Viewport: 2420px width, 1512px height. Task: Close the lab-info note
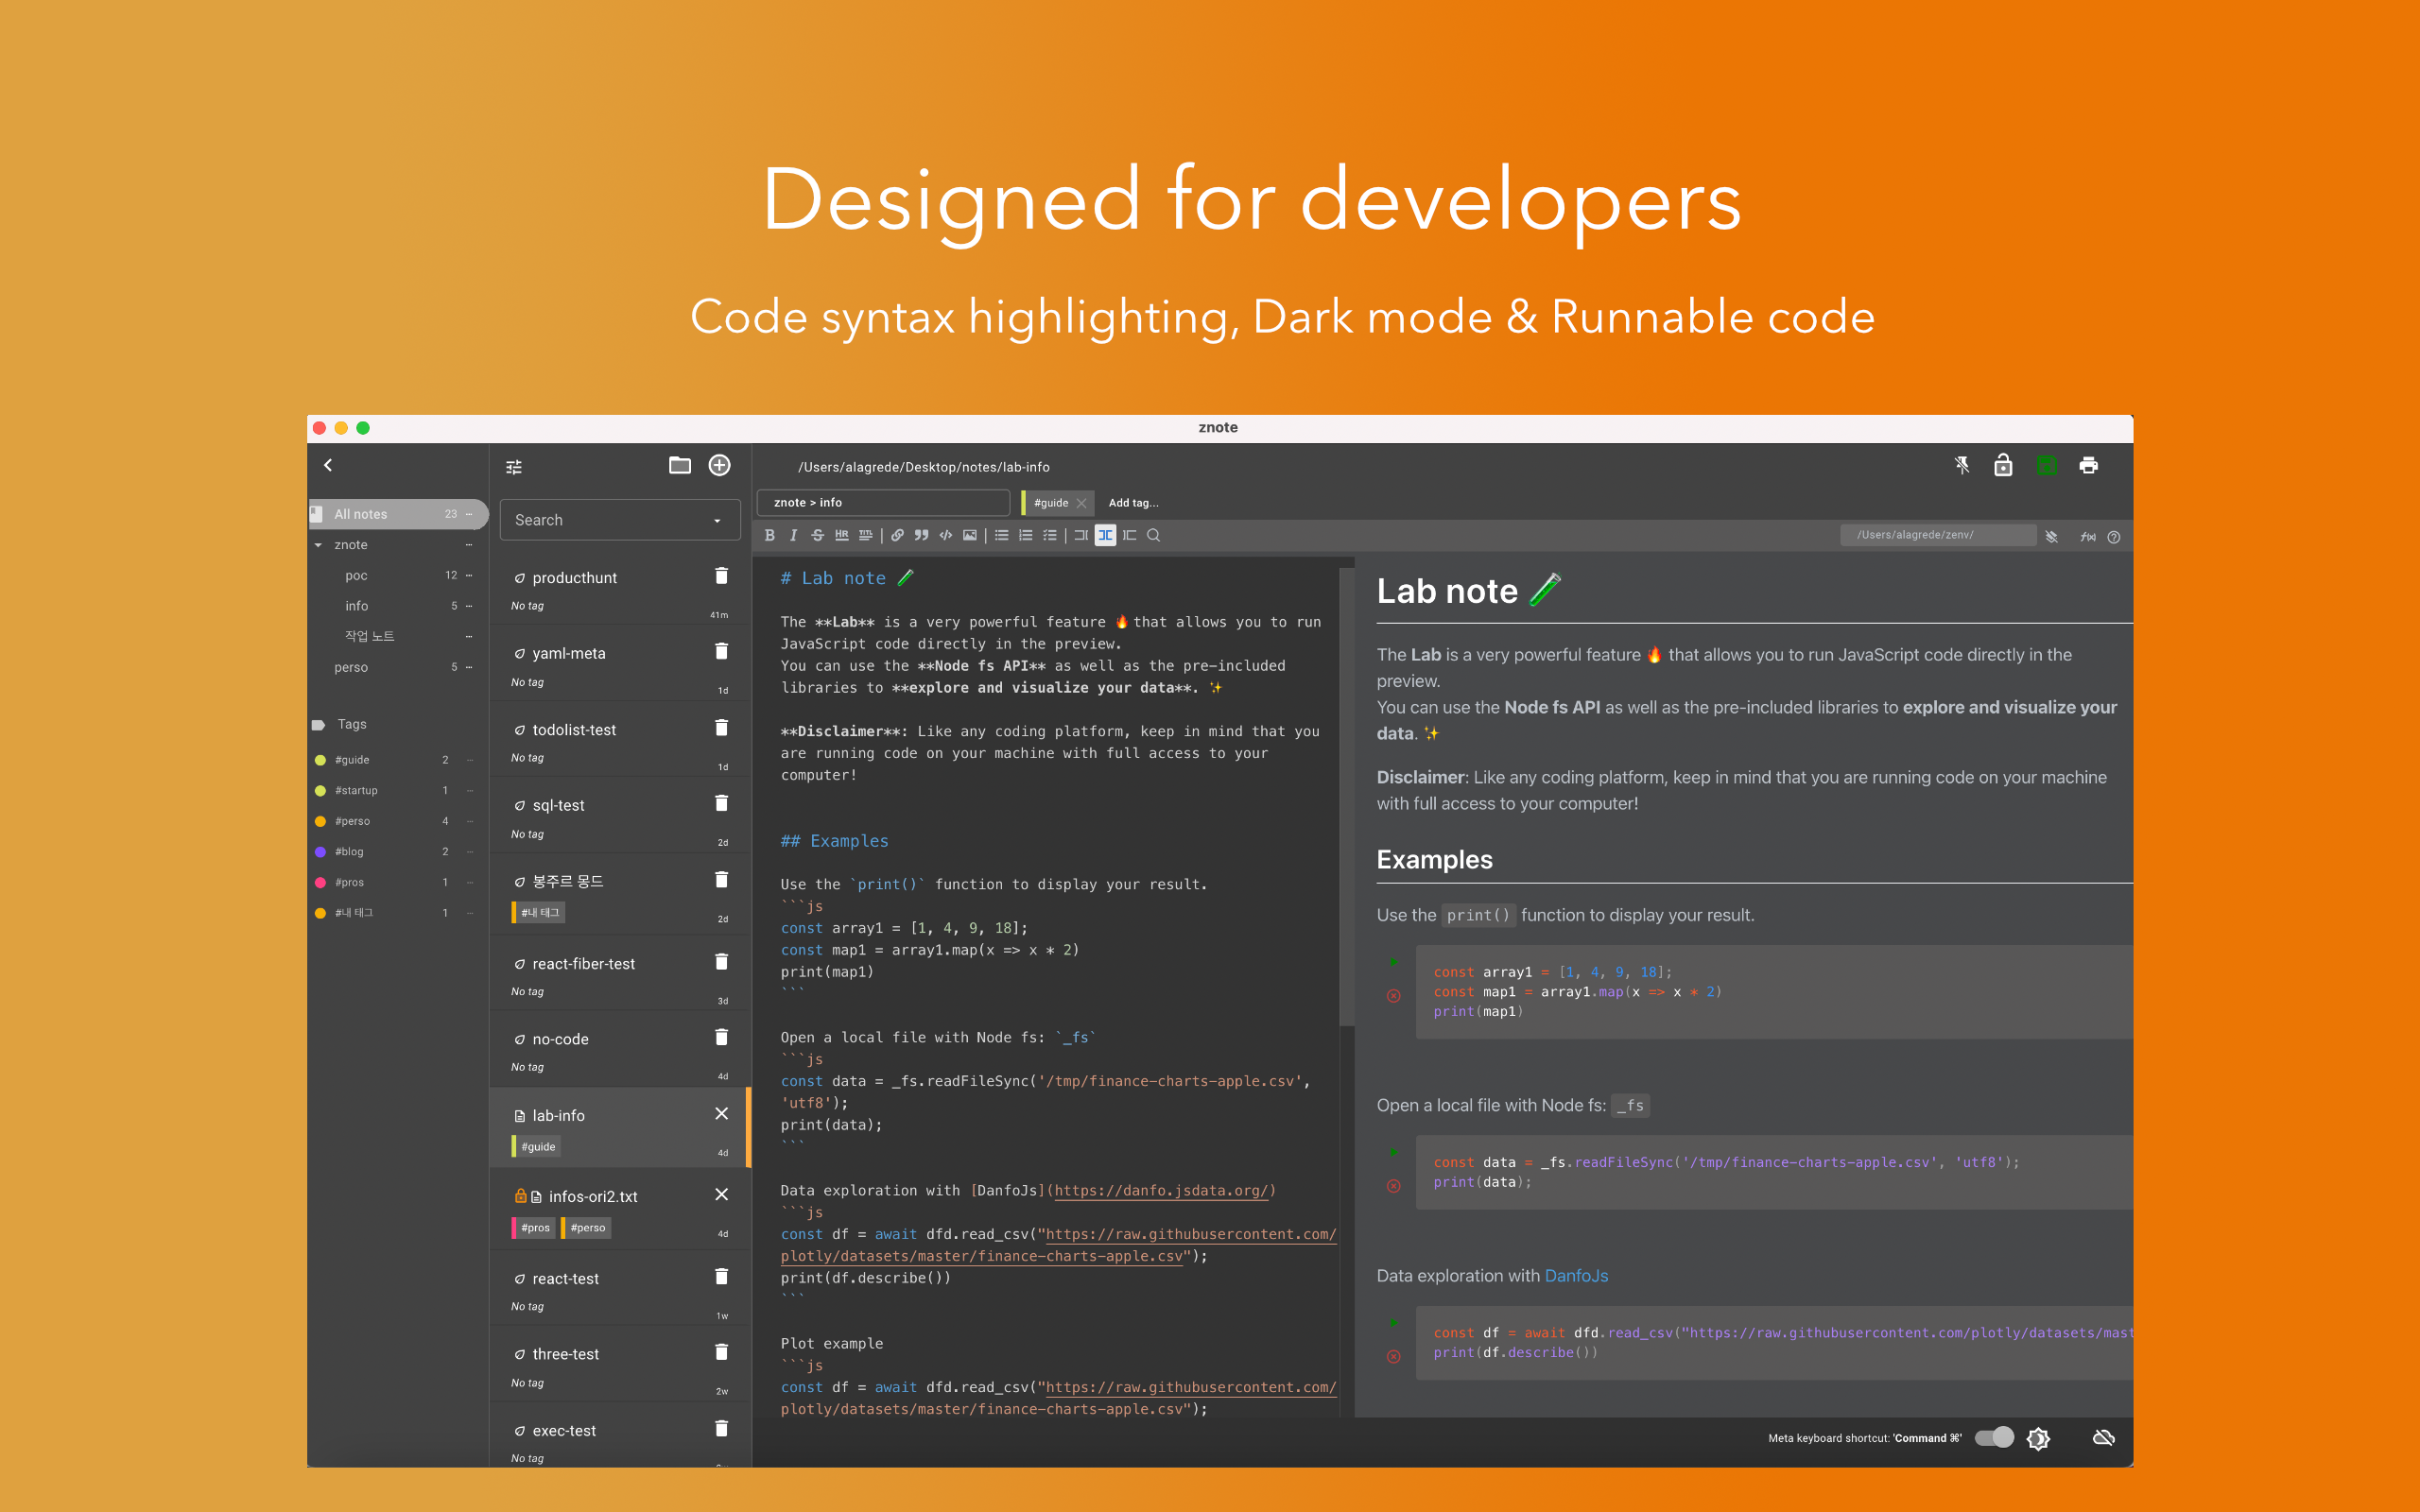[721, 1113]
